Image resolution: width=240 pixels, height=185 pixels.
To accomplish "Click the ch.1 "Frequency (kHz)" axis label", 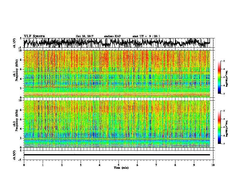I will pyautogui.click(x=17, y=70).
